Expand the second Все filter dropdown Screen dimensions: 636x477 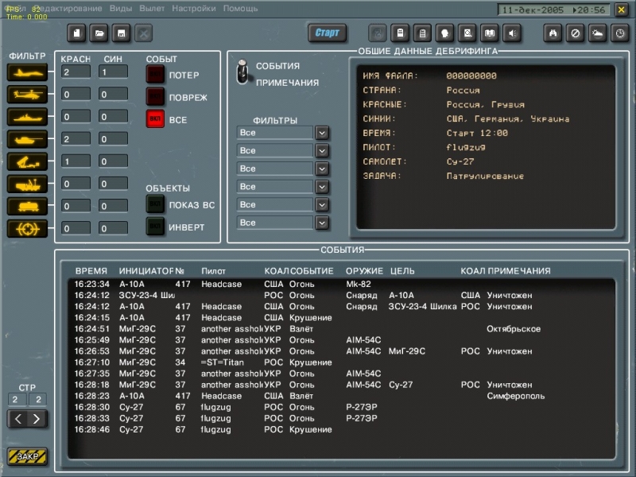click(x=322, y=151)
